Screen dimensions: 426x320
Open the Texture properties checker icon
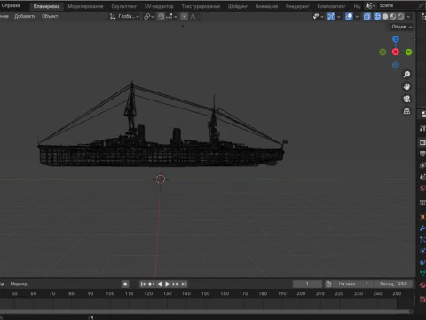[x=422, y=300]
